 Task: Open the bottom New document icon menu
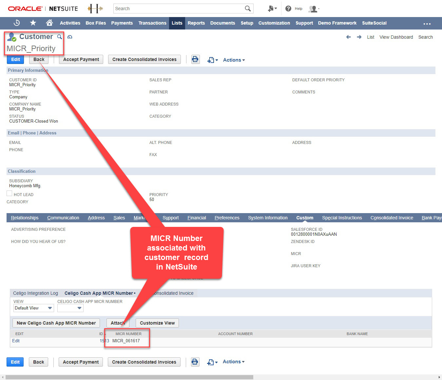click(x=212, y=362)
